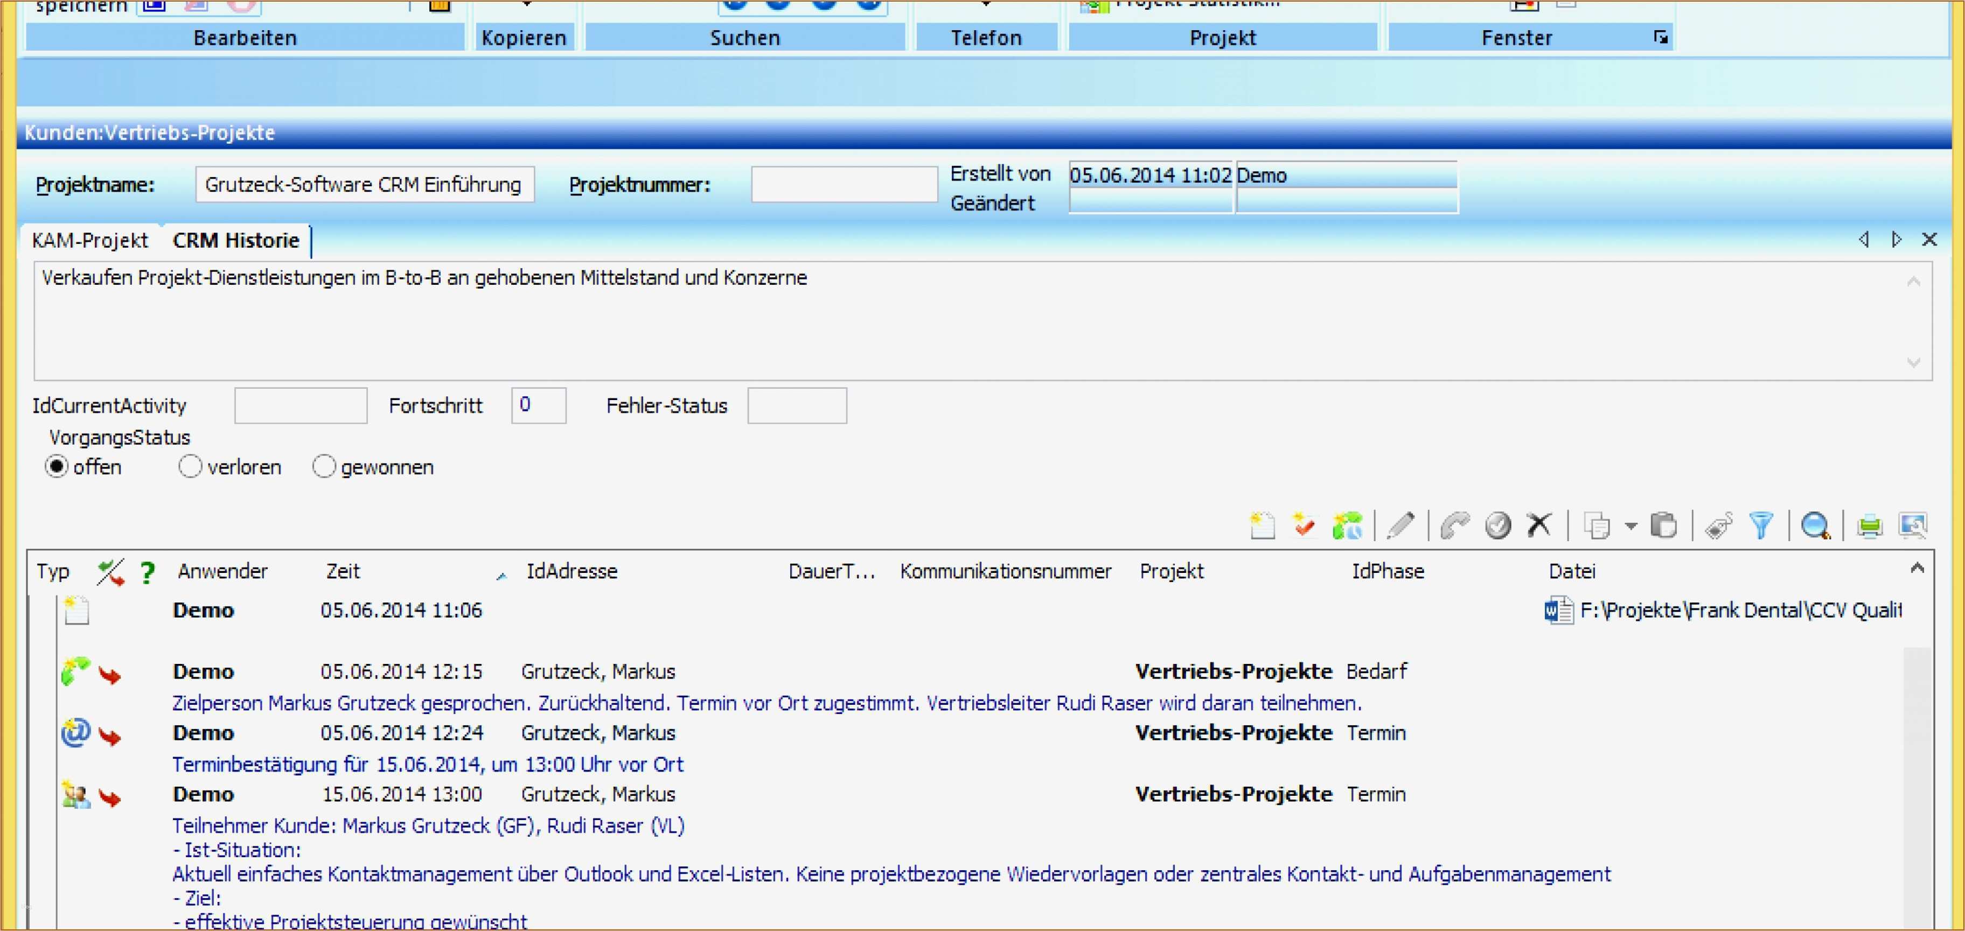Expand the Fenster group launcher arrow
The height and width of the screenshot is (931, 1965).
[1660, 37]
